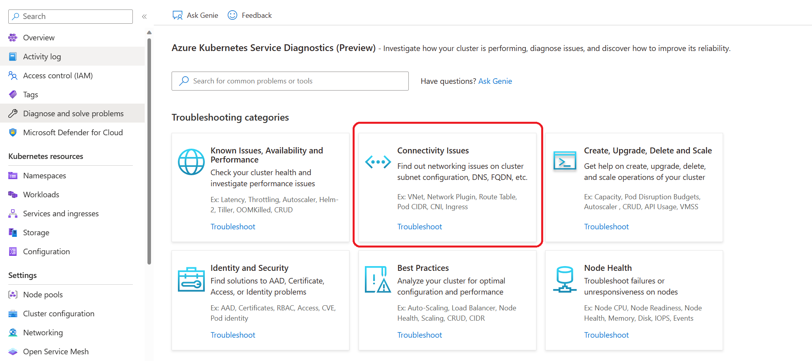Click the Connectivity Issues network icon
Image resolution: width=812 pixels, height=361 pixels.
click(378, 161)
